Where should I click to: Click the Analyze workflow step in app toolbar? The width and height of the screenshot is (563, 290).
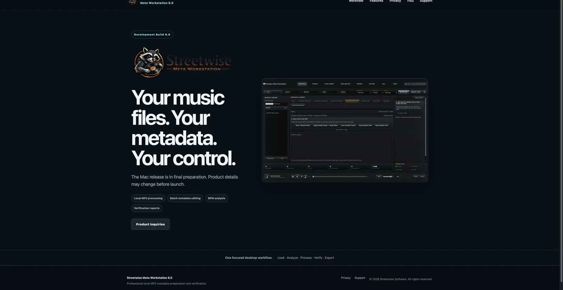tap(291, 92)
